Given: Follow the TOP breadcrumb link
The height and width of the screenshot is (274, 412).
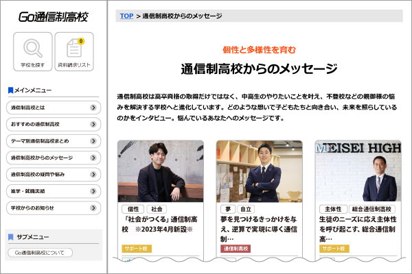Looking at the screenshot, I should pyautogui.click(x=126, y=16).
